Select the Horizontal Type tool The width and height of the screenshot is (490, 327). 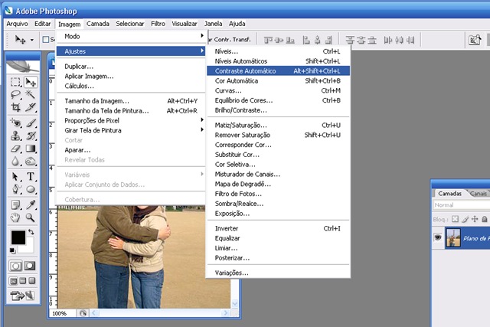(x=31, y=176)
